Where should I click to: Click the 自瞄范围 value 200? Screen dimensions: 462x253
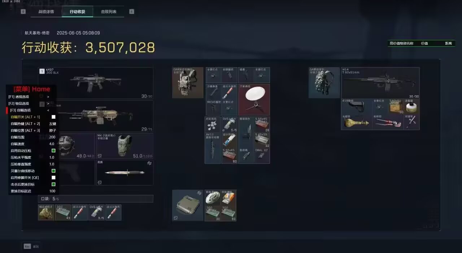point(52,137)
